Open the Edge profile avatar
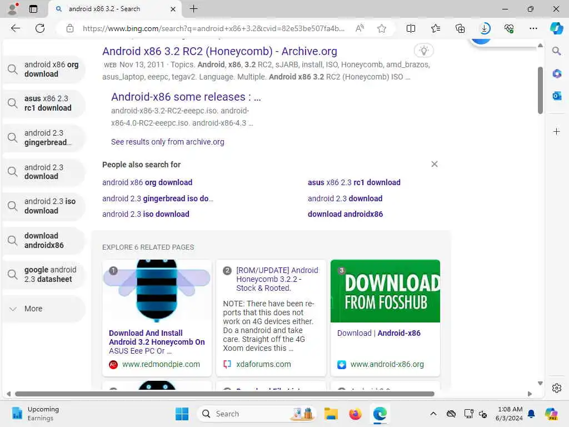This screenshot has width=569, height=427. (13, 9)
